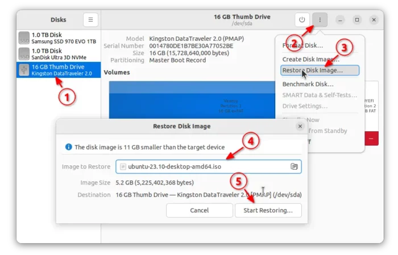
Task: Click the Kingston DataTraveler 2.0 (PMAP) model text
Action: point(197,39)
